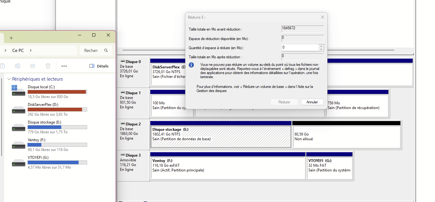The image size is (435, 202).
Task: Click the Disque local (C:) drive icon
Action: (x=18, y=92)
